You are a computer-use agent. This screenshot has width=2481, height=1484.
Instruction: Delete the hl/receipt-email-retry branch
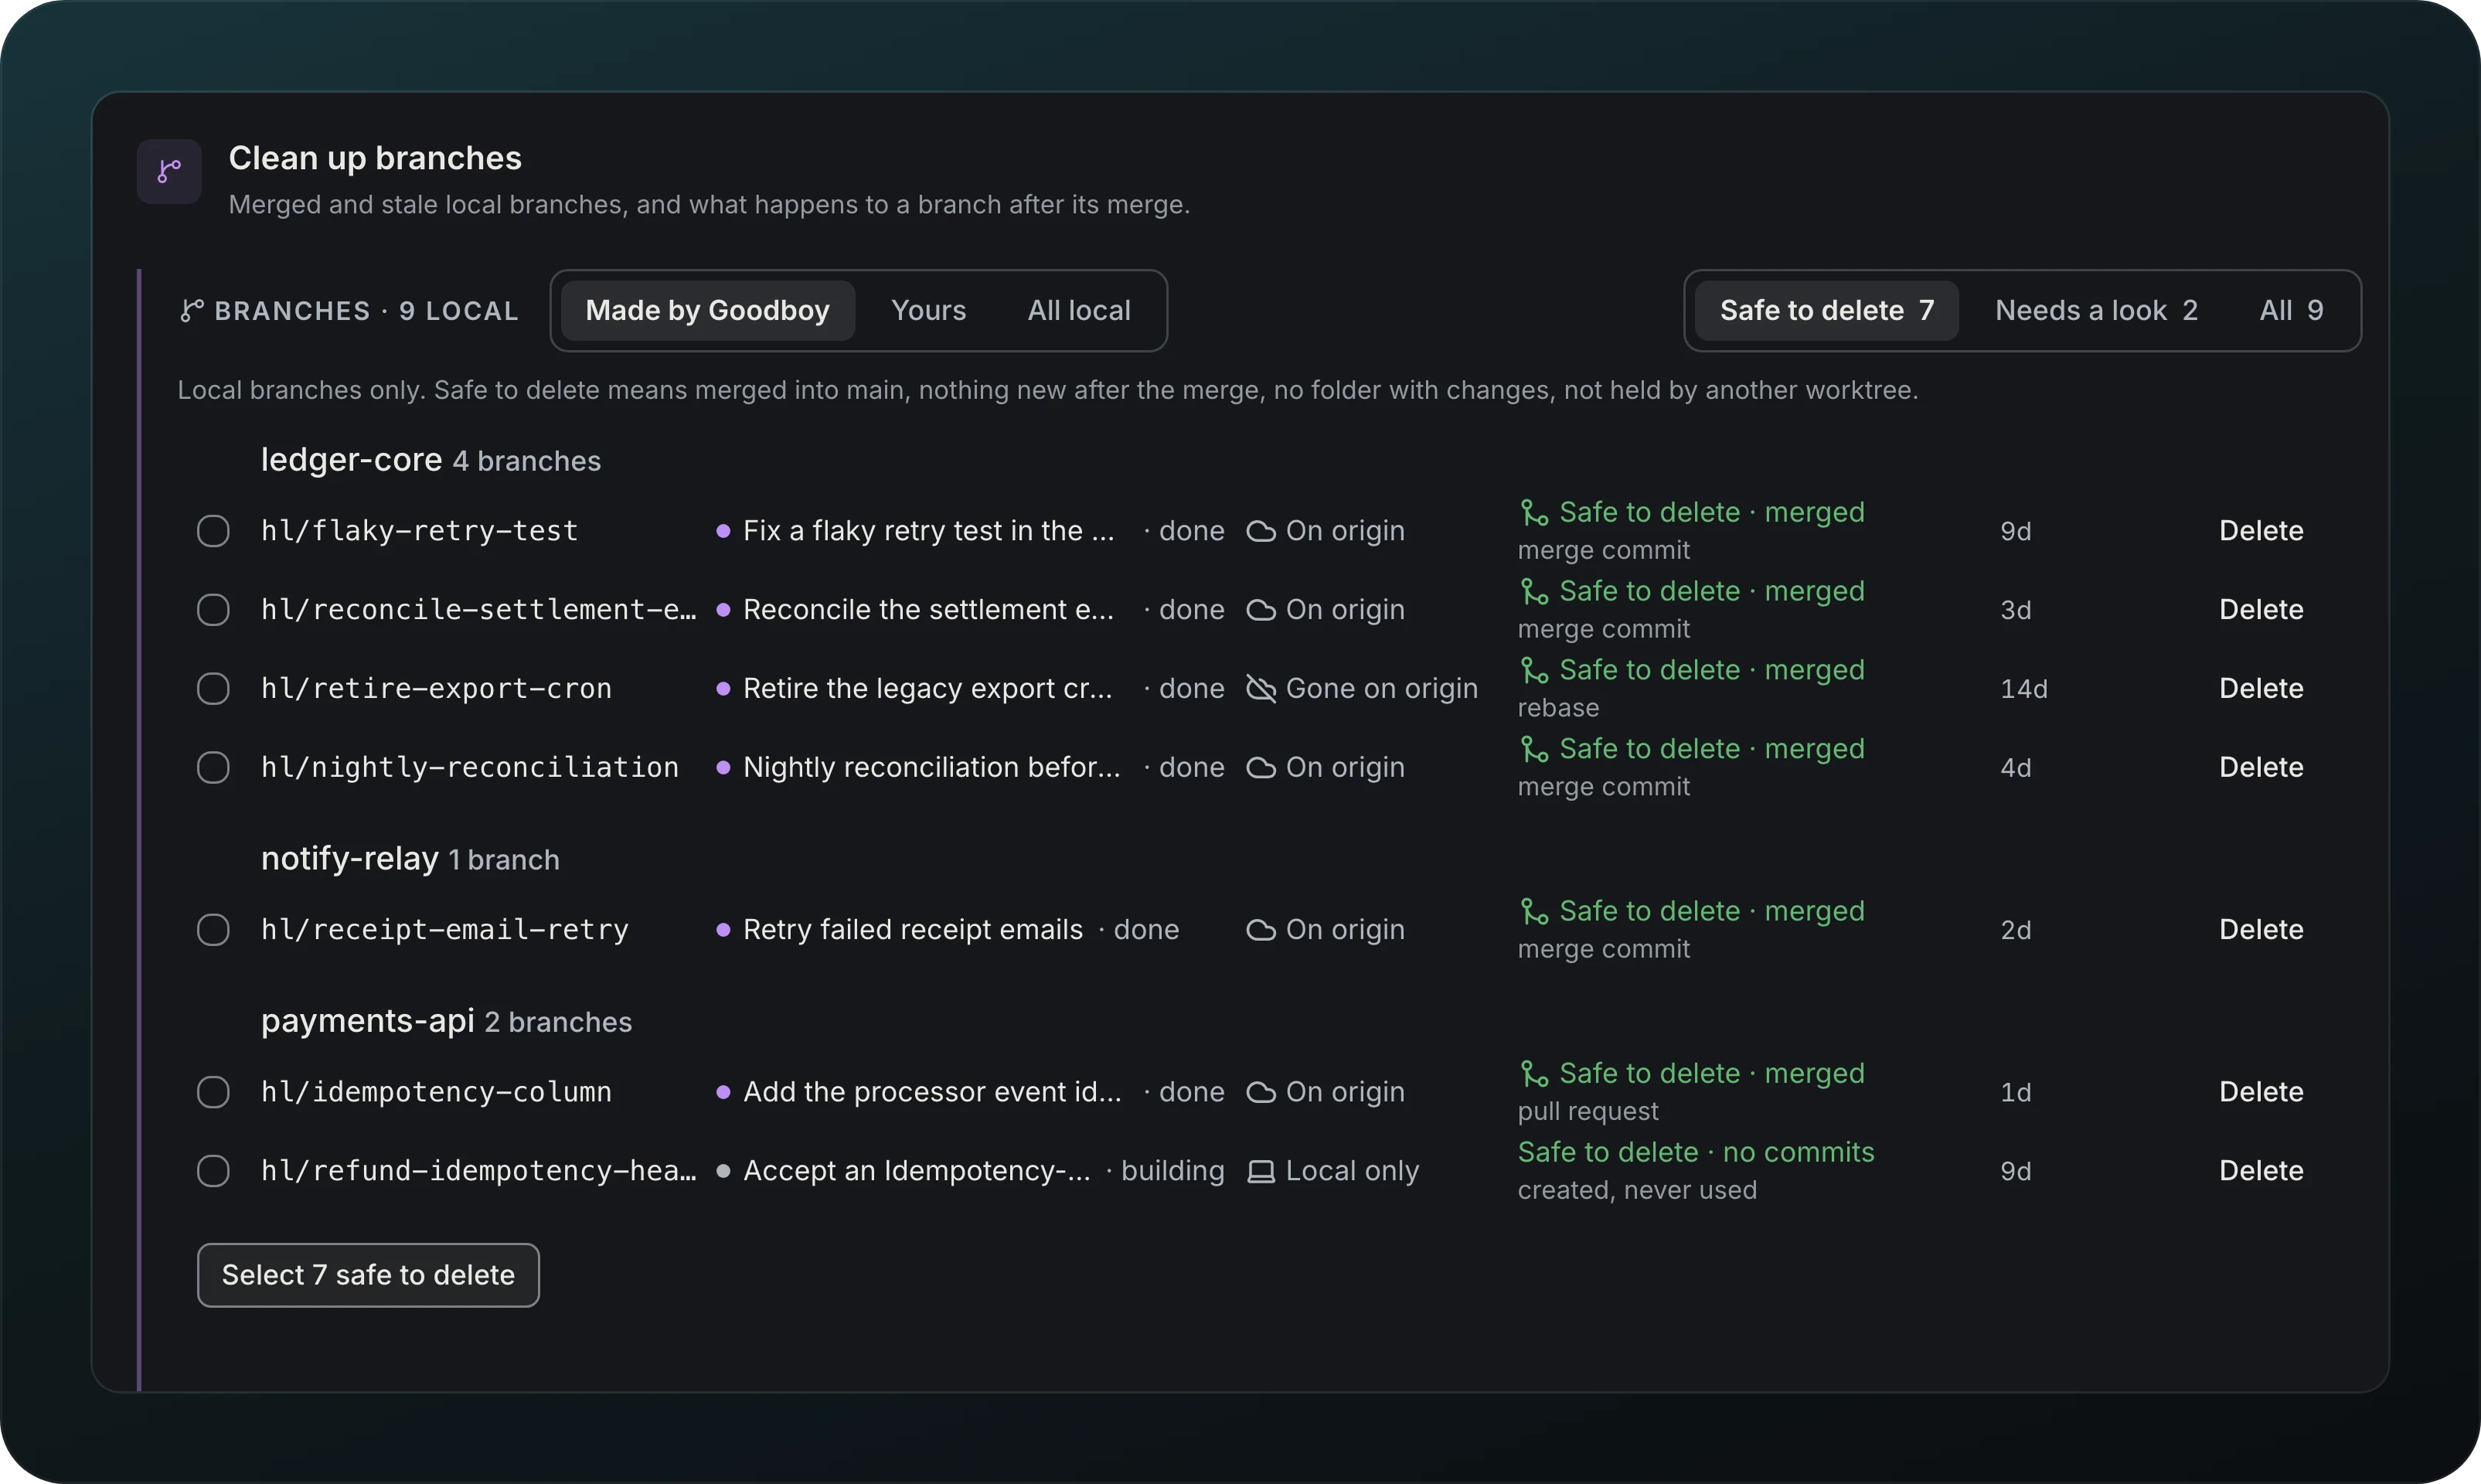(2261, 930)
